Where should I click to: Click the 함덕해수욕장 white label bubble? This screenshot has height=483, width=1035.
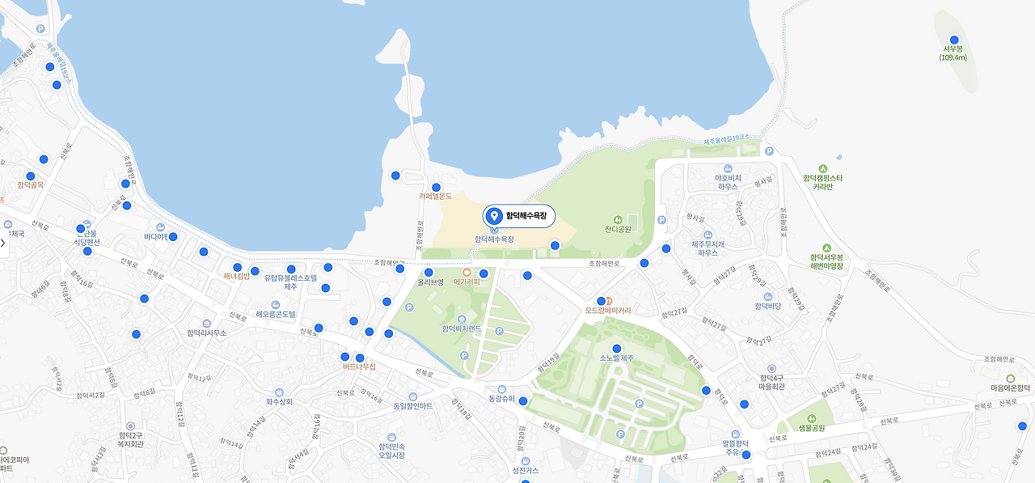pos(520,216)
